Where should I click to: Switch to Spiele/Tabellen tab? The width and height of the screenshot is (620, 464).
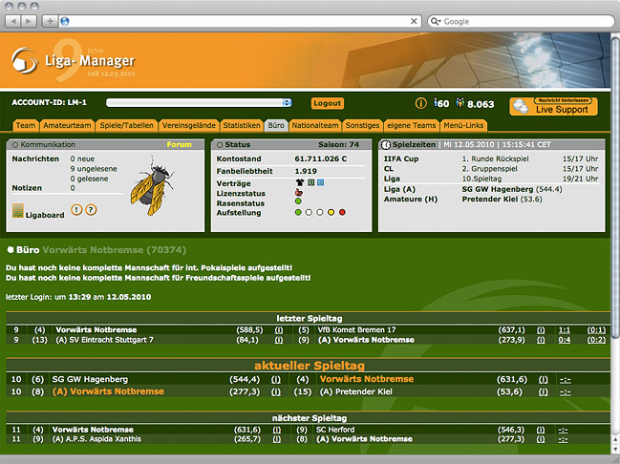[126, 125]
